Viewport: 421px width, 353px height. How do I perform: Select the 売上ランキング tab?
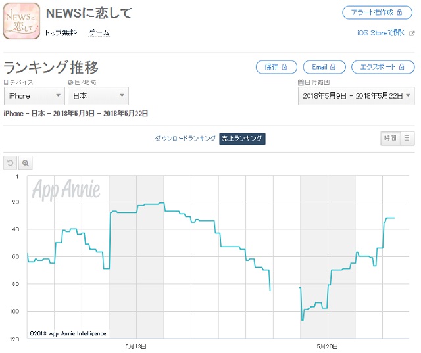click(242, 139)
